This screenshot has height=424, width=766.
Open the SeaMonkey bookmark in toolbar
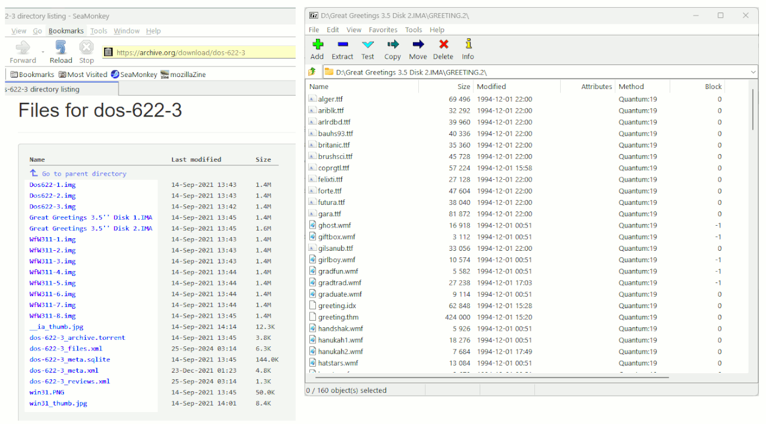coord(134,75)
